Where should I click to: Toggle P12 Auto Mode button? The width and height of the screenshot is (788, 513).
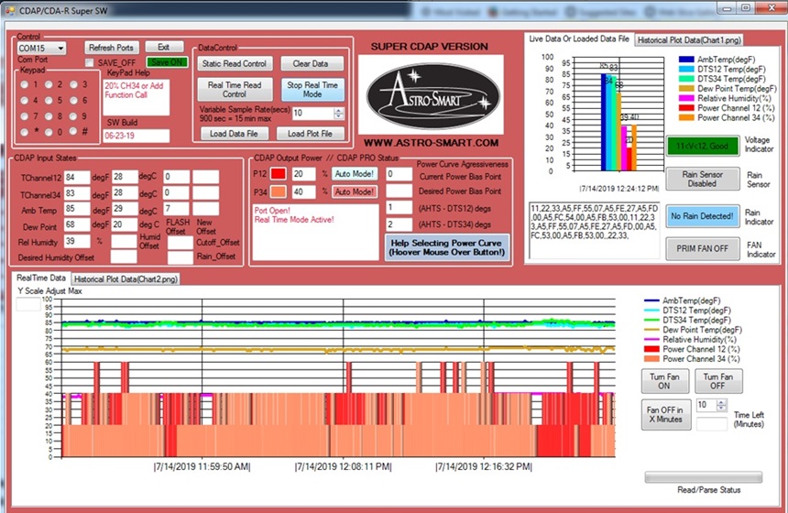tap(355, 174)
